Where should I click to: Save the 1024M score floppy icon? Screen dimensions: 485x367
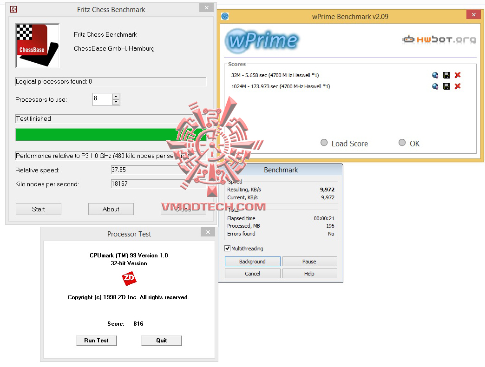(x=446, y=86)
